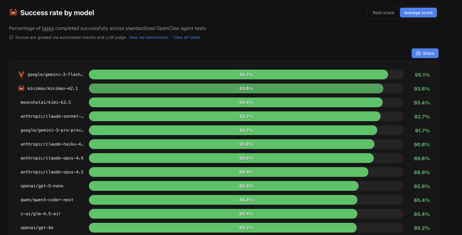The image size is (462, 235).
Task: Click the camera icon in Share button
Action: pyautogui.click(x=418, y=53)
